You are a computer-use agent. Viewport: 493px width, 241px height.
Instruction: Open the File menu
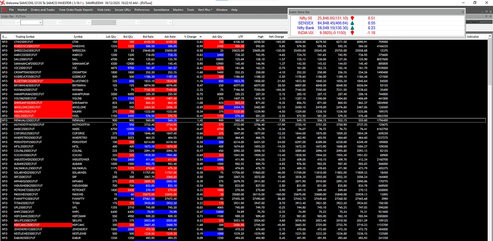11,10
